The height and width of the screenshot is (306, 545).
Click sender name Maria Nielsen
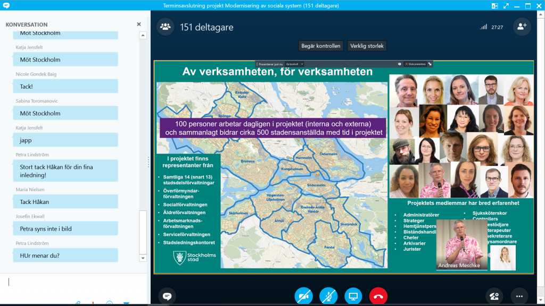(x=30, y=190)
